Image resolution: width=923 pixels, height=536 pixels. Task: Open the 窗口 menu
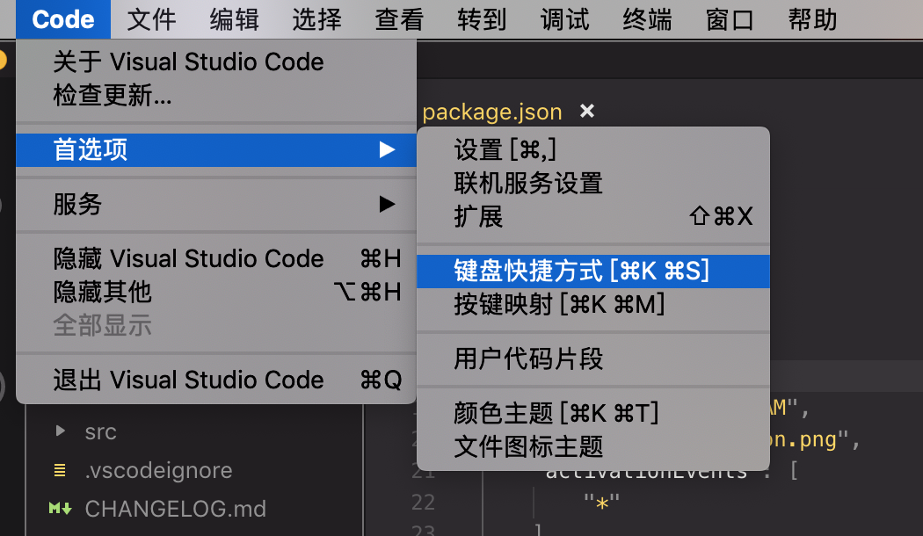pyautogui.click(x=730, y=19)
